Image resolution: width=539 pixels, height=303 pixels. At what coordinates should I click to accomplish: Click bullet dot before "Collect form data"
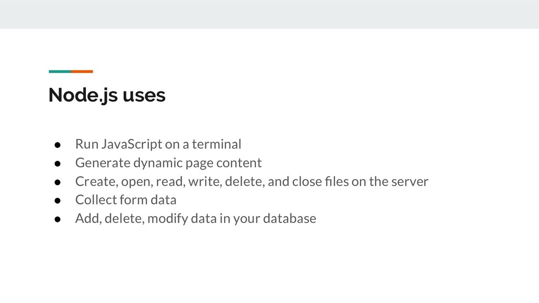coord(57,200)
